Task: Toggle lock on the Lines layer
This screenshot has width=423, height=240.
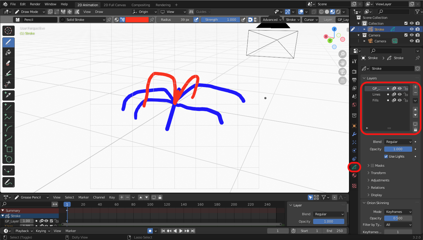Action: (406, 94)
